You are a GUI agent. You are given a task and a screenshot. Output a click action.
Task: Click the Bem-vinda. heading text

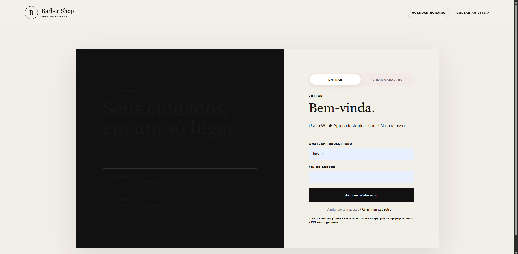pyautogui.click(x=342, y=108)
